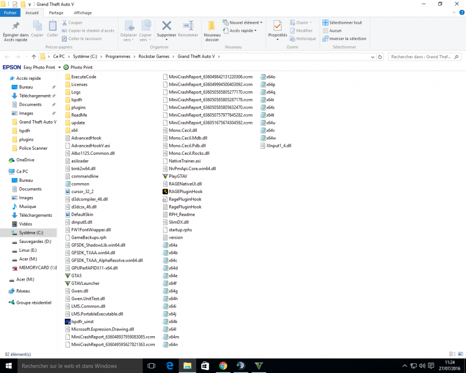Show hidden system tray icons chevron
This screenshot has height=373, width=466.
pos(404,366)
